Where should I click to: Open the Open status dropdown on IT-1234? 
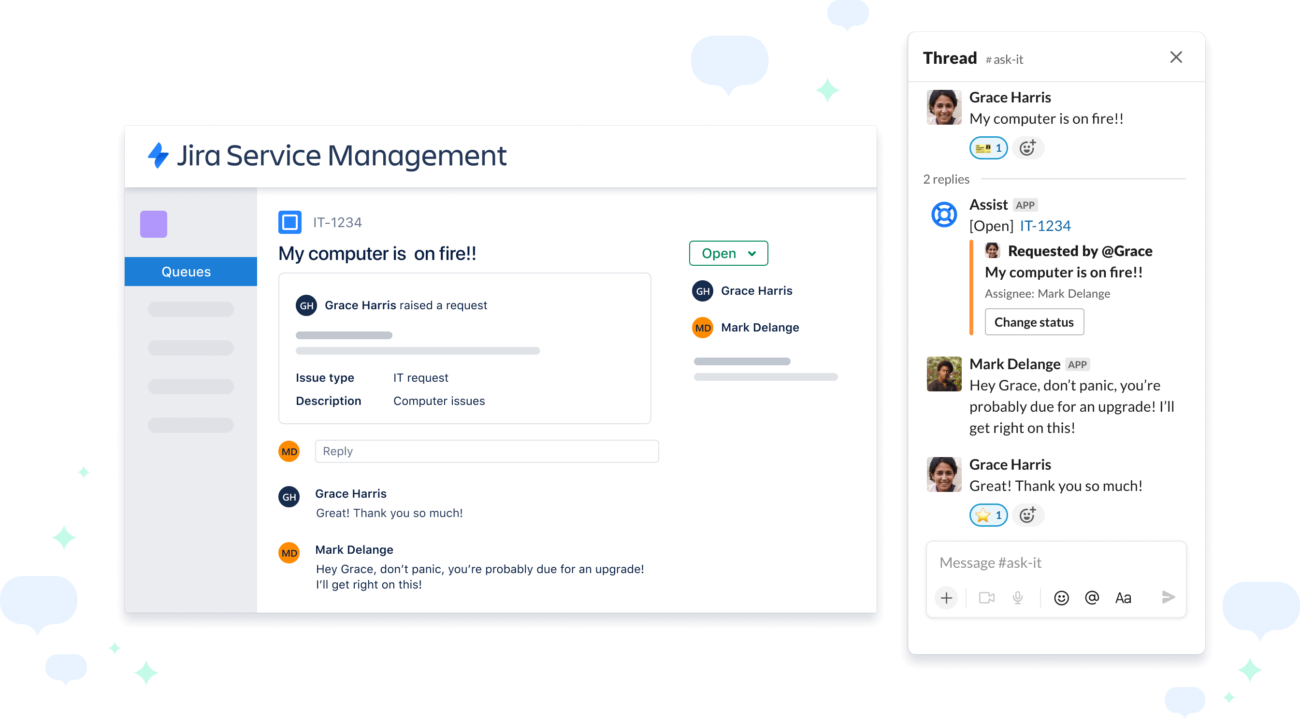(x=727, y=253)
